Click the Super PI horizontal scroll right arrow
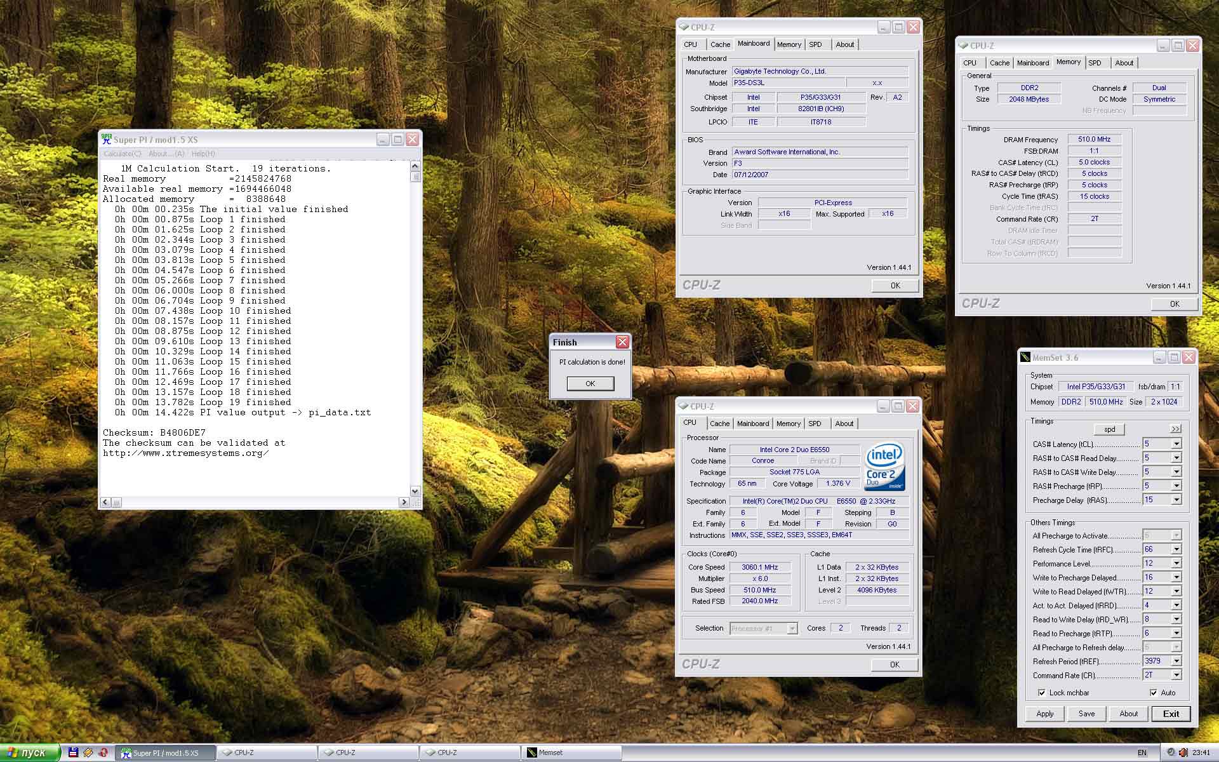The image size is (1219, 762). point(404,502)
